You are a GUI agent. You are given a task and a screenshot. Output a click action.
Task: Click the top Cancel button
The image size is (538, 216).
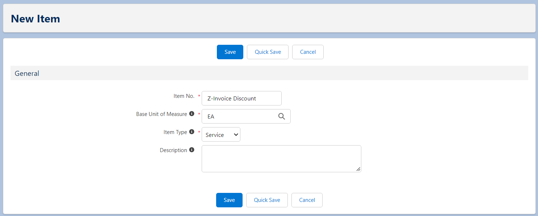point(308,52)
